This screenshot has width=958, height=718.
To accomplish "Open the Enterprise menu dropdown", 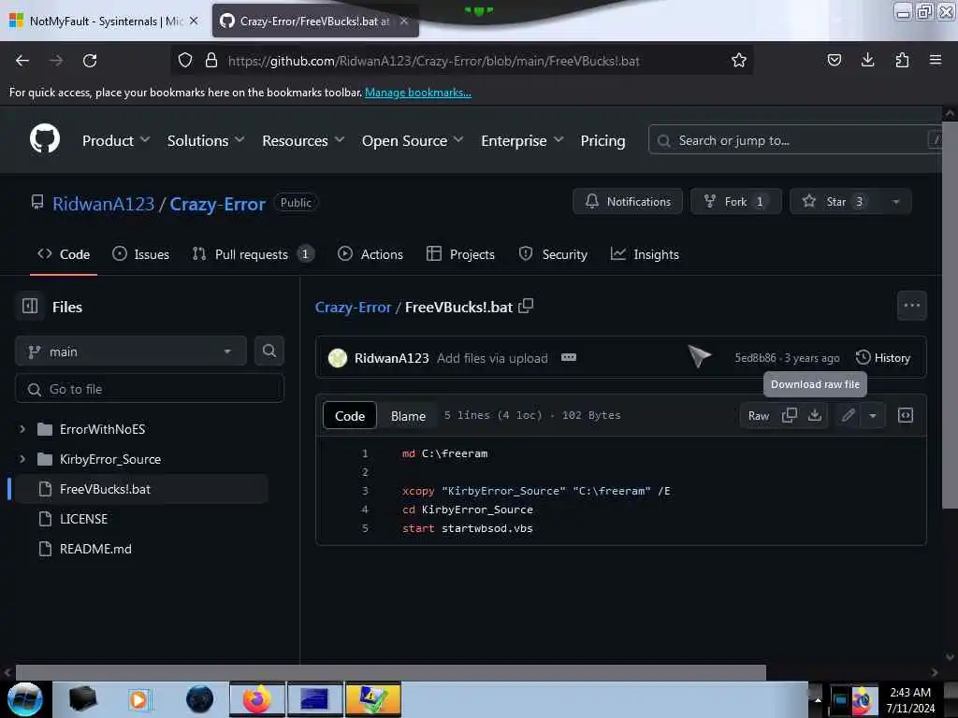I will pyautogui.click(x=522, y=140).
